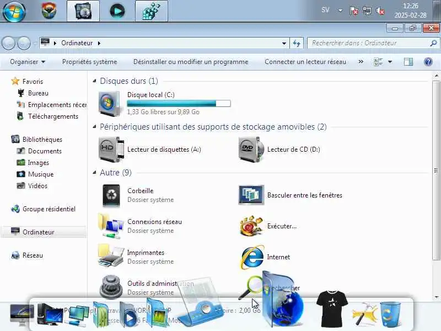Open the Organiser menu
The width and height of the screenshot is (441, 331).
click(x=28, y=62)
